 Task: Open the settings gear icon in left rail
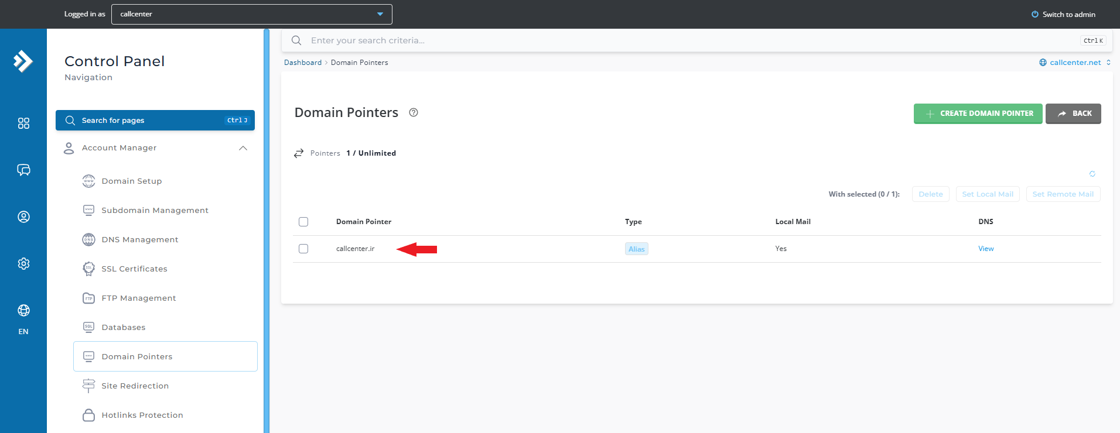click(23, 264)
